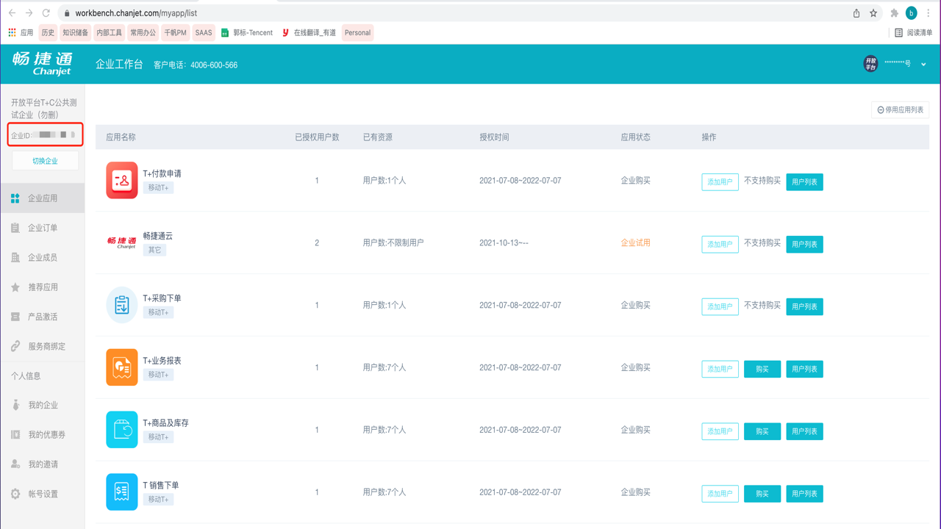Click the browser back arrow

(12, 13)
